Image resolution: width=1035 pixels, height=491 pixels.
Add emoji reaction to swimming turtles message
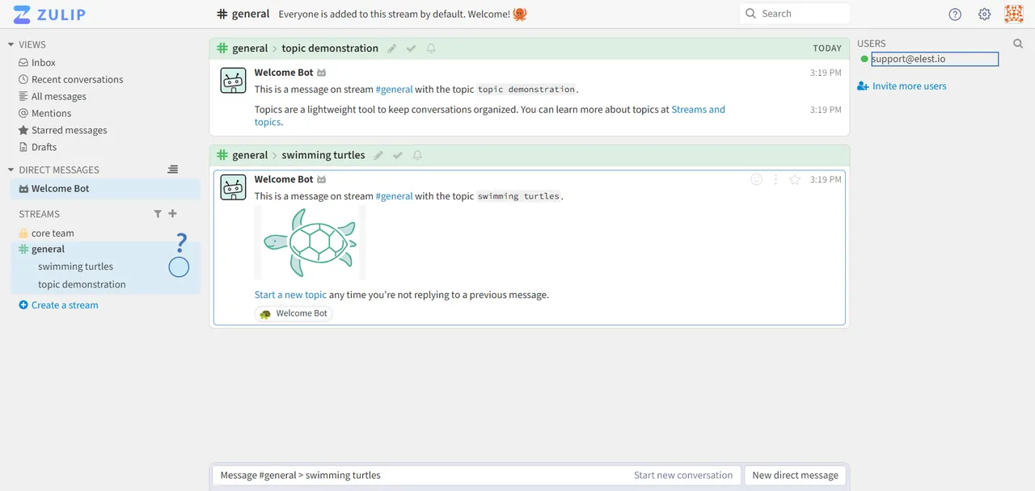(x=756, y=179)
